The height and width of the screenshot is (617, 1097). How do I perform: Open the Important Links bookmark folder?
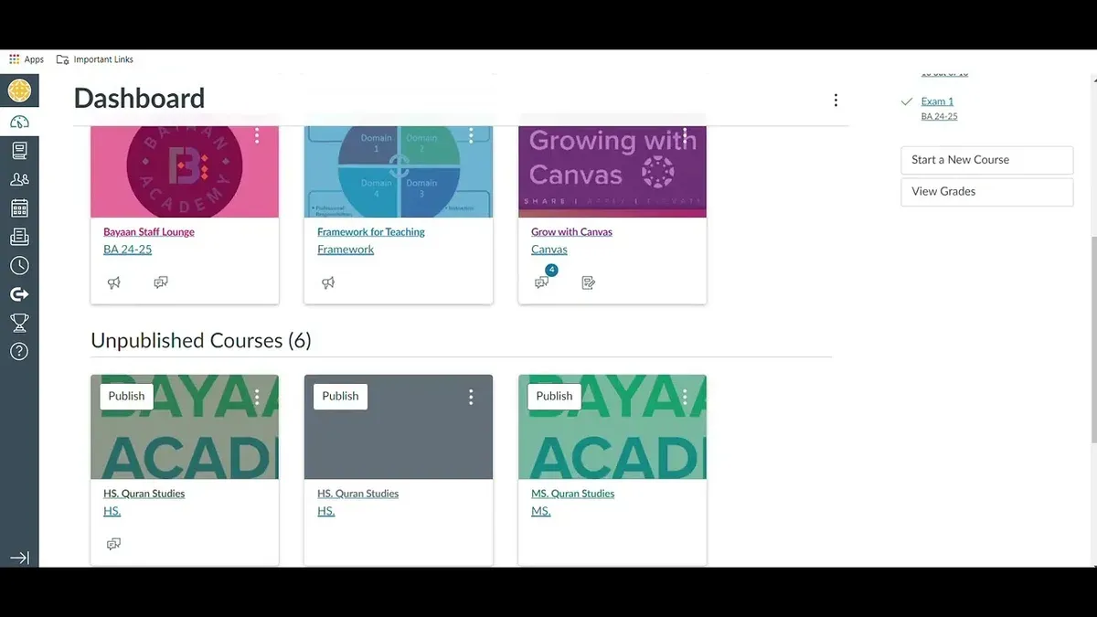coord(95,59)
